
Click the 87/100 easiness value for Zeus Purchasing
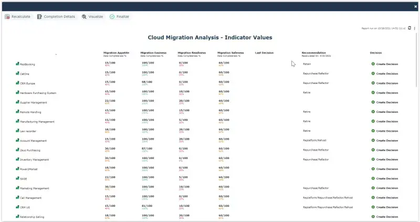(x=147, y=149)
